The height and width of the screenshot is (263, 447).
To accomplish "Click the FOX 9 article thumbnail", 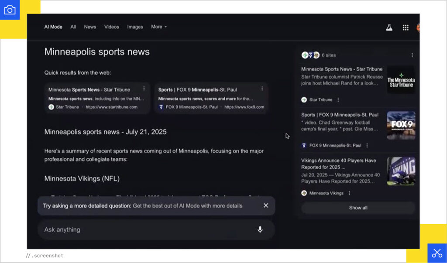I will coord(401,126).
